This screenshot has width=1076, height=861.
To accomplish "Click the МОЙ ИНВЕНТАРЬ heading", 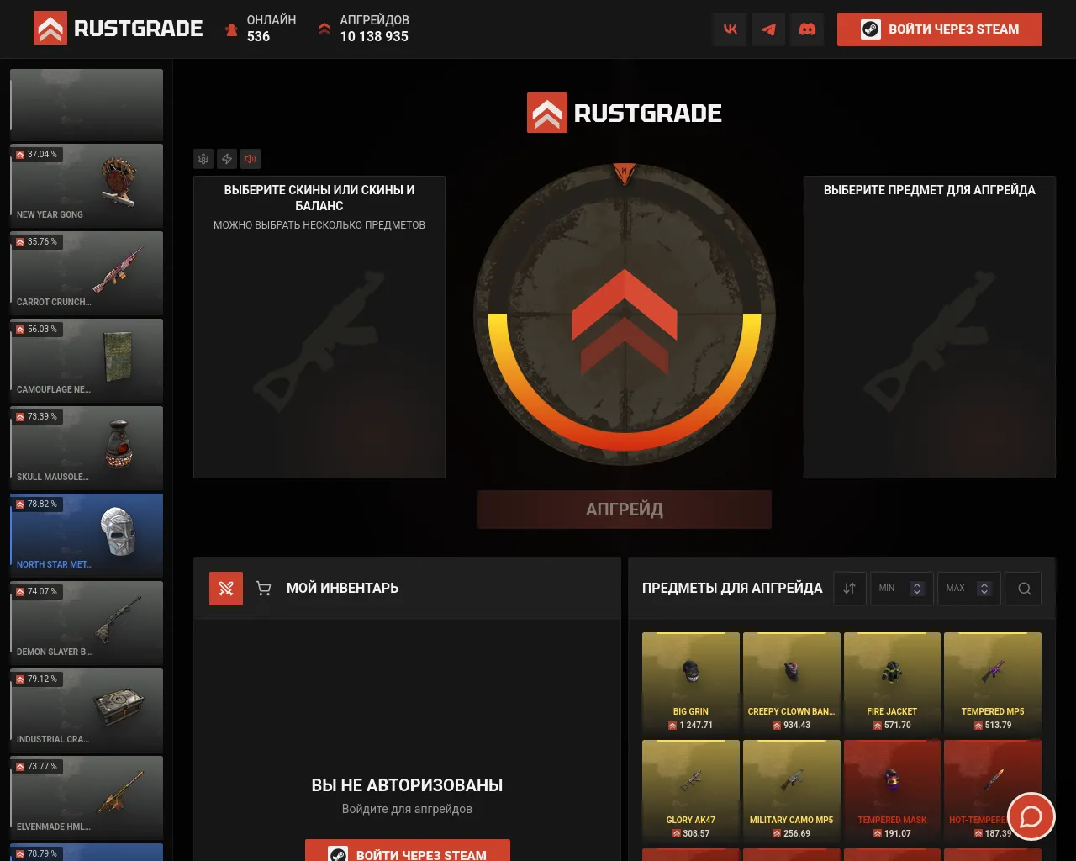I will pos(343,589).
